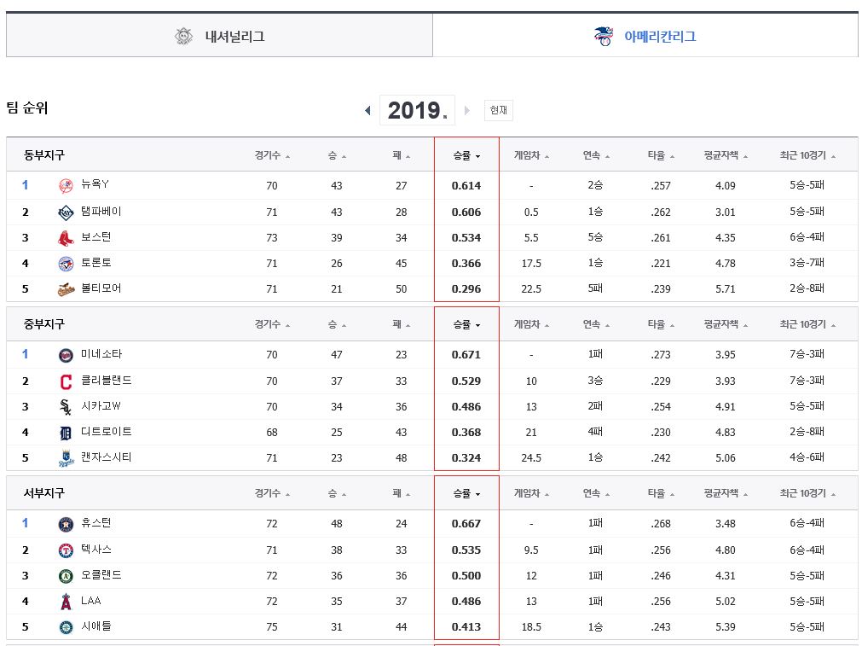Image resolution: width=862 pixels, height=646 pixels.
Task: Open the 시애틀 team link
Action: (96, 626)
